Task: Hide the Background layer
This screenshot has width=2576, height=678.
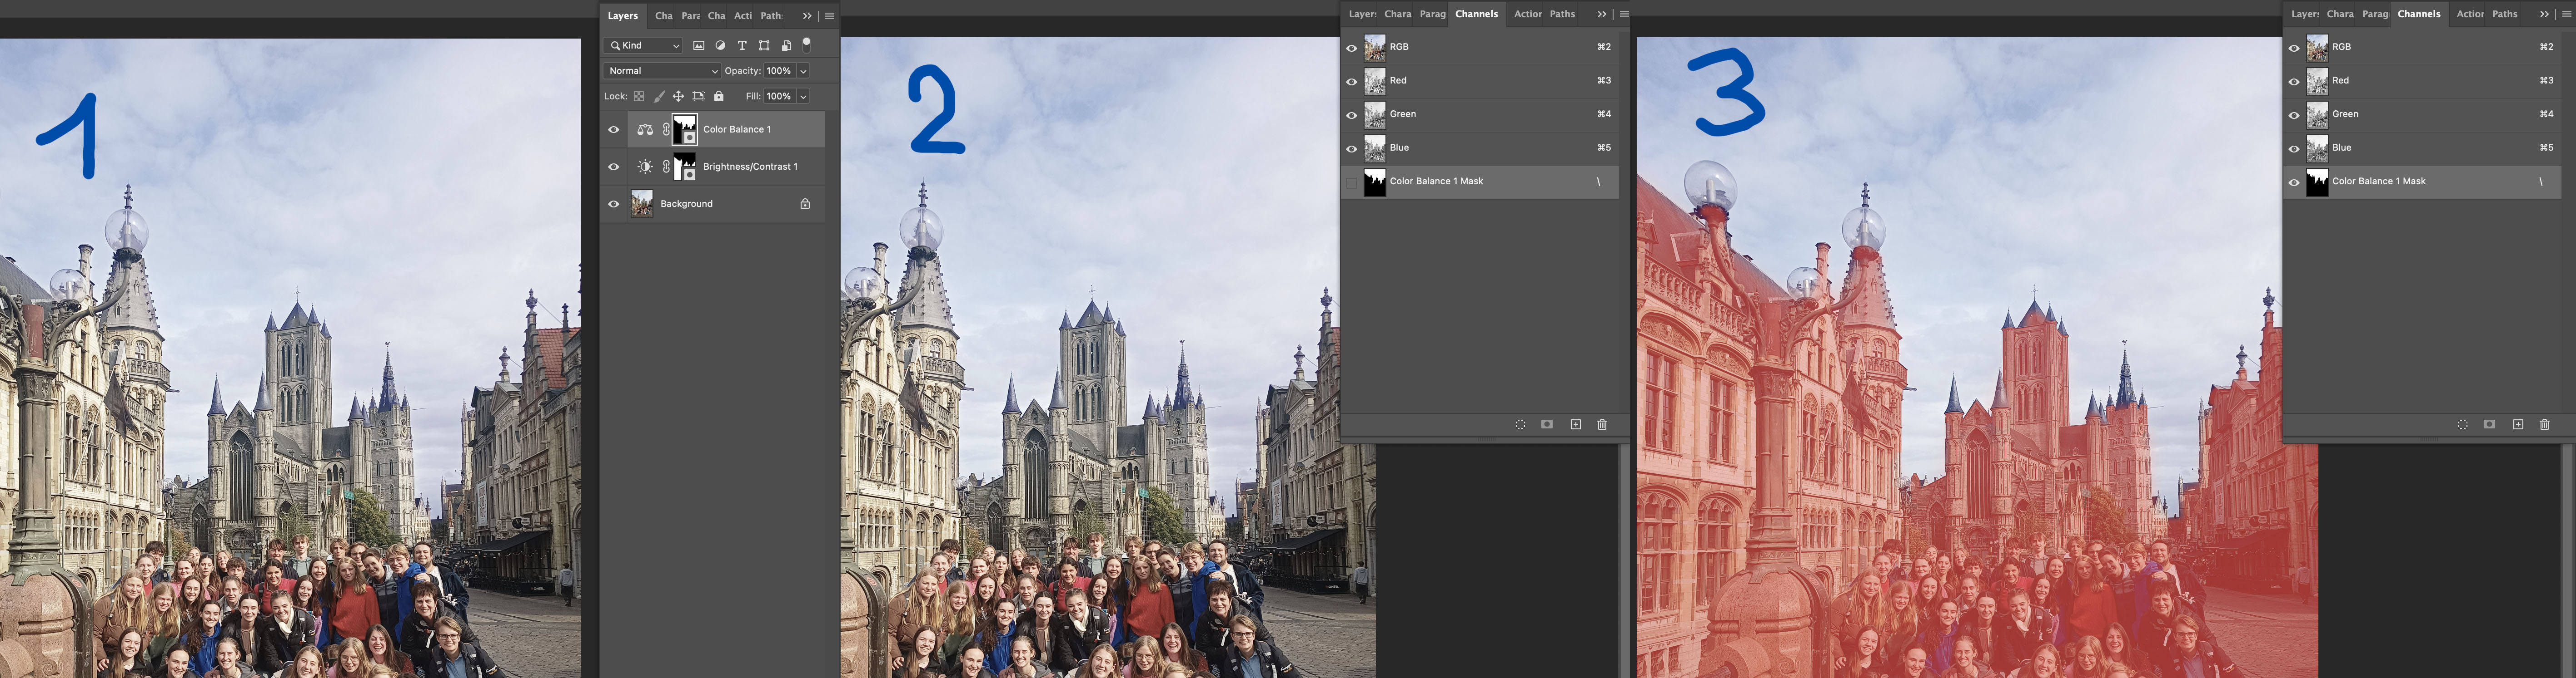Action: 613,204
